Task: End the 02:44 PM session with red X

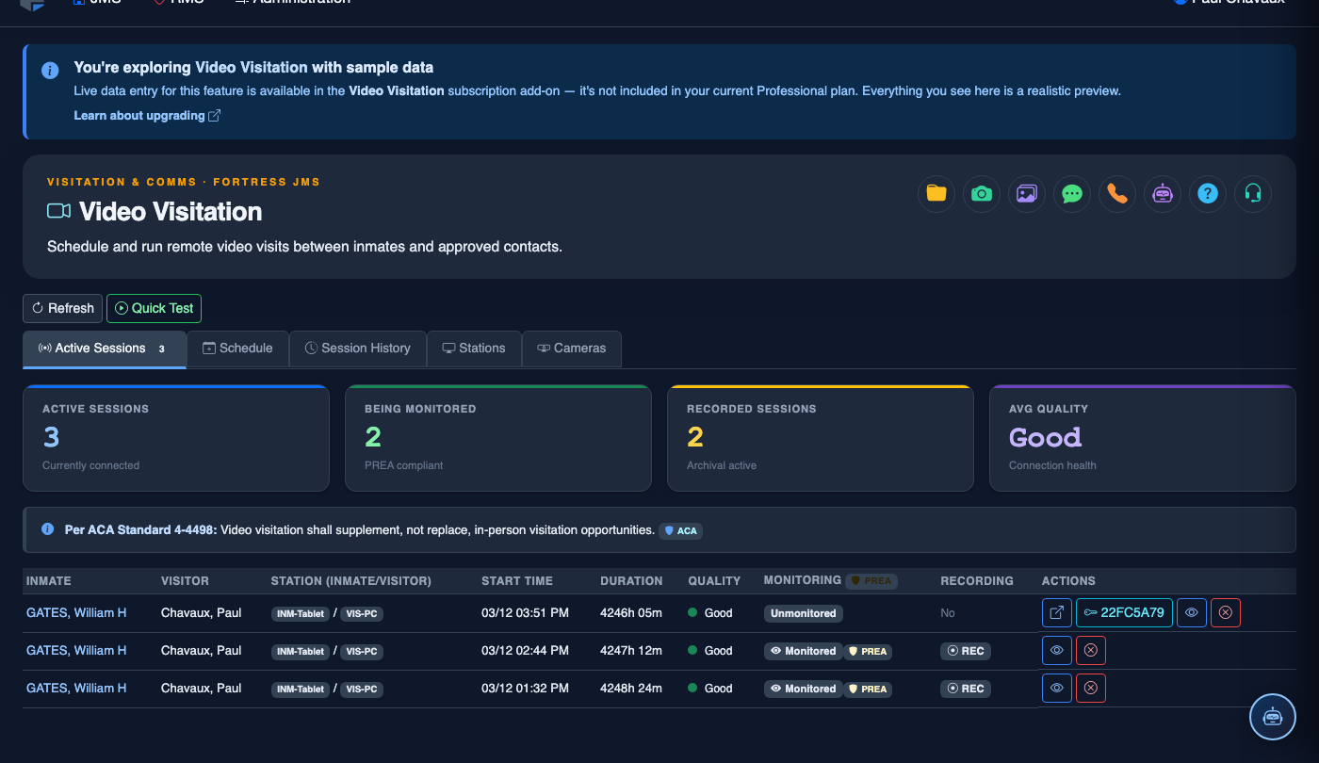Action: (x=1091, y=651)
